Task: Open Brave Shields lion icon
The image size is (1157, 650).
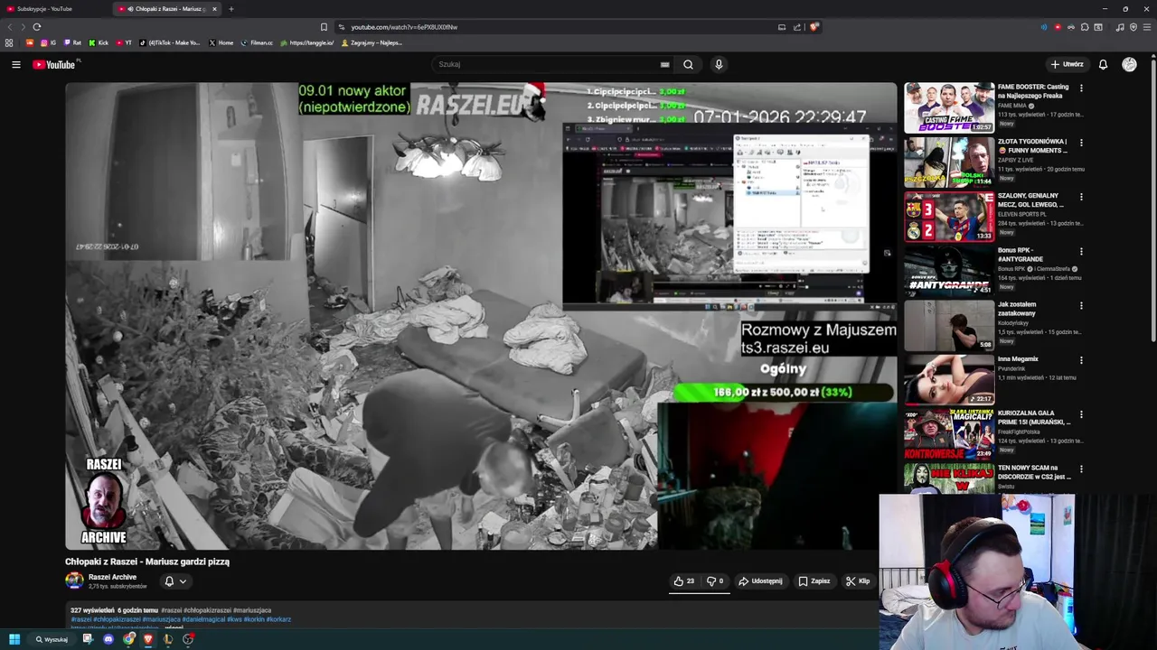Action: pyautogui.click(x=814, y=27)
